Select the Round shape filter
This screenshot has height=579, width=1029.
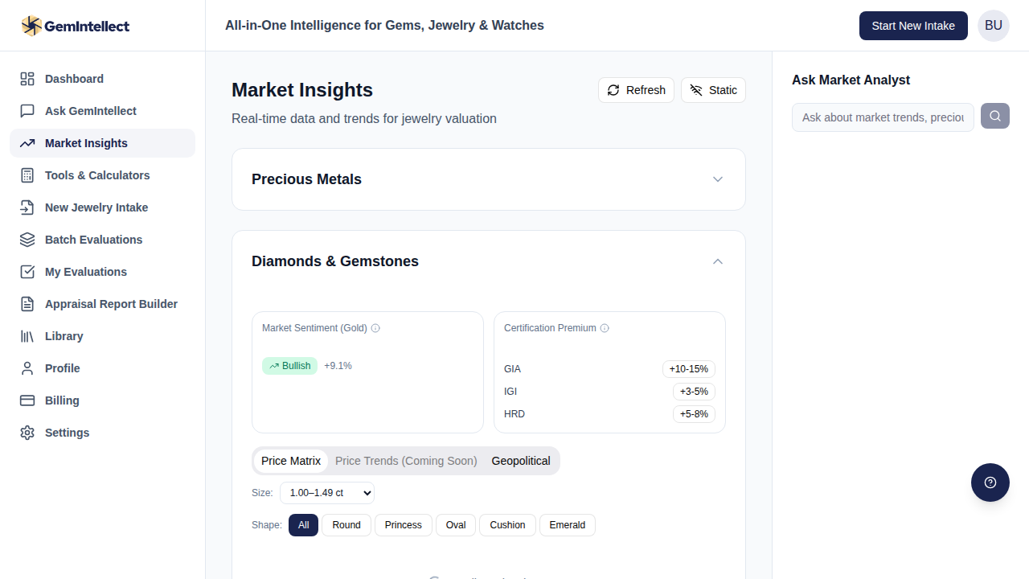346,525
